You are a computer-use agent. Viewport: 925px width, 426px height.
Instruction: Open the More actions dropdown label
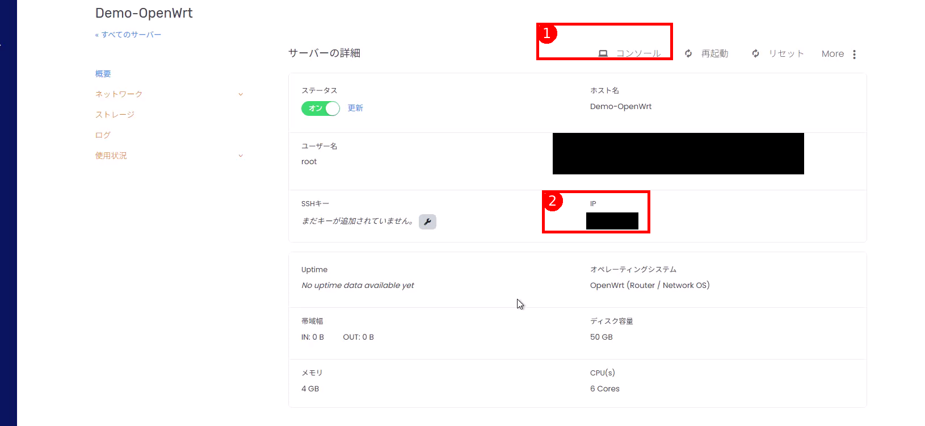(x=833, y=54)
